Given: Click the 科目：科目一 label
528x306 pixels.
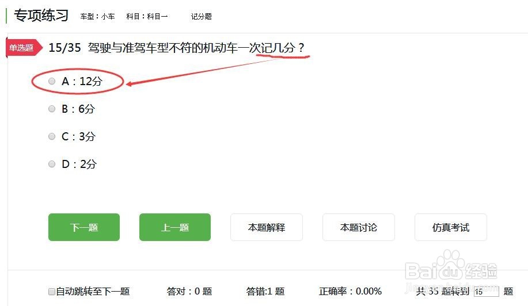Looking at the screenshot, I should coord(147,17).
